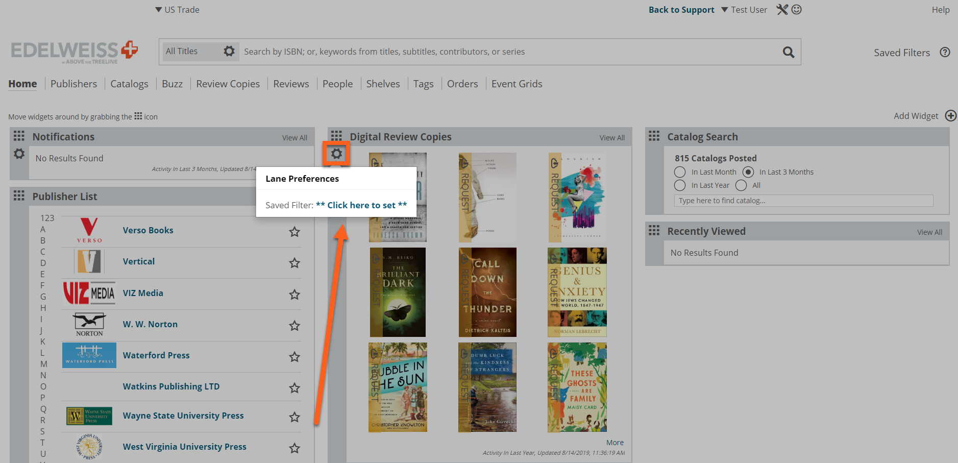Image resolution: width=958 pixels, height=463 pixels.
Task: Select In Last 3 Months radio option
Action: tap(748, 172)
